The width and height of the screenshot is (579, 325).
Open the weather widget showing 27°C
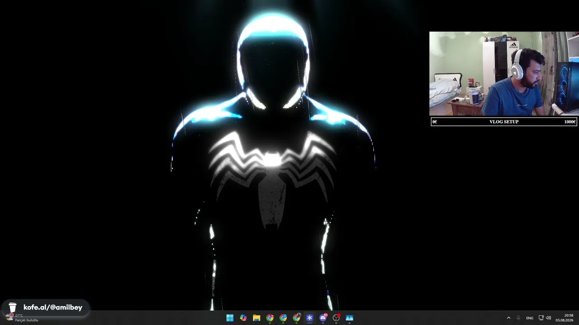click(22, 318)
